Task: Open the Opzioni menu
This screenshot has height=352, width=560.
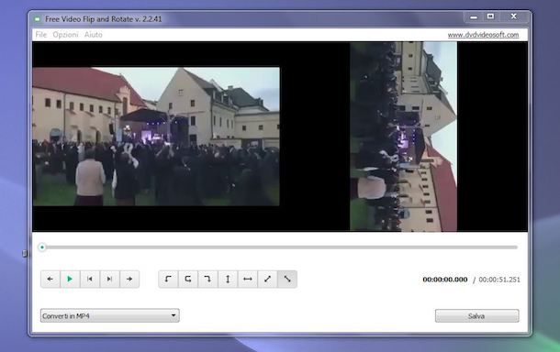Action: tap(66, 35)
